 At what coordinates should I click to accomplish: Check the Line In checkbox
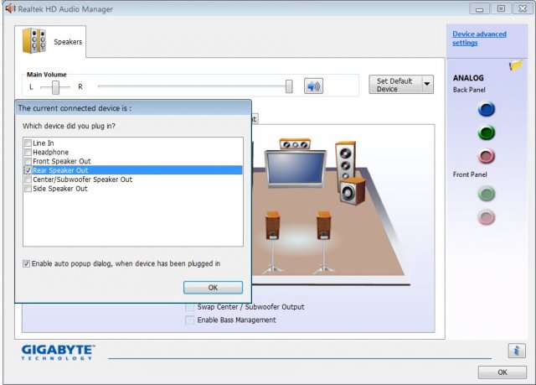(28, 143)
